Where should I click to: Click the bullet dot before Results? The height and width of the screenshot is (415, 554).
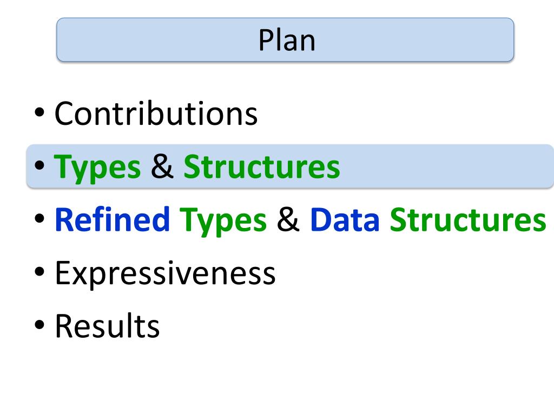point(39,324)
